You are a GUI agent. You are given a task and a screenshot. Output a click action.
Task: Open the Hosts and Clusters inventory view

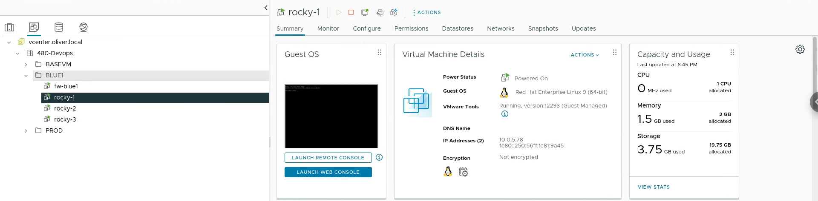pyautogui.click(x=9, y=27)
